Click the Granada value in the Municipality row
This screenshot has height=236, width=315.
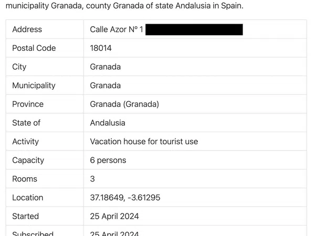(x=106, y=85)
